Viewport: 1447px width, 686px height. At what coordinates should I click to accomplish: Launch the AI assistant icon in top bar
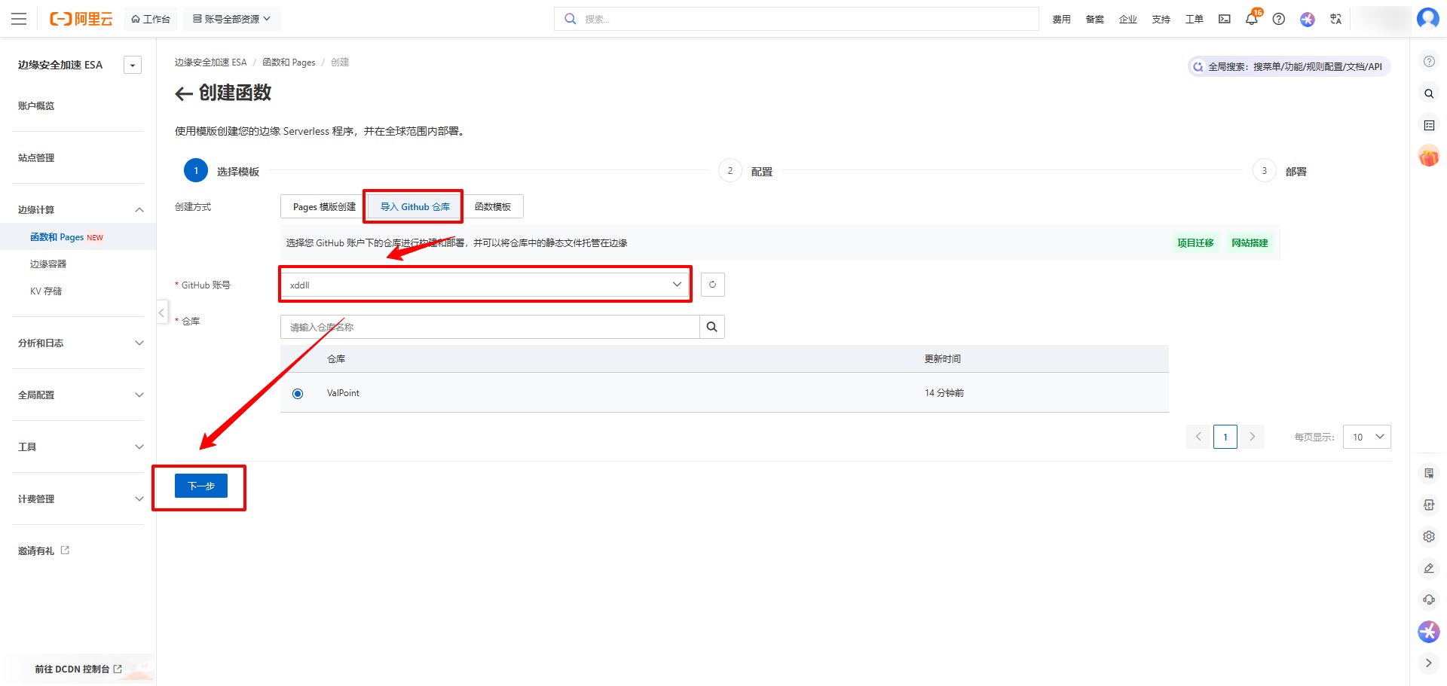point(1308,19)
